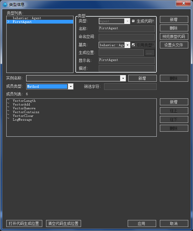Click the 打开代码生成位置 button
This screenshot has height=231, width=193.
point(24,223)
